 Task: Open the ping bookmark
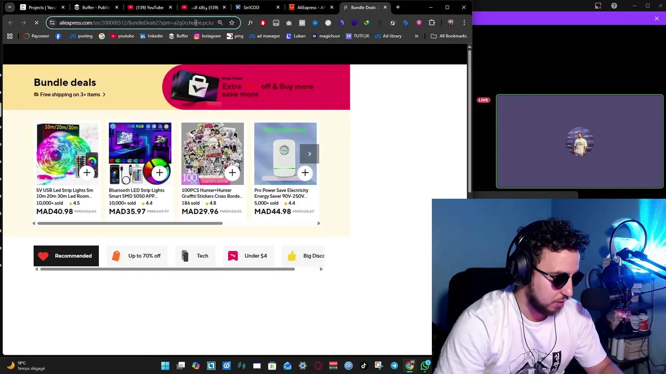(235, 36)
